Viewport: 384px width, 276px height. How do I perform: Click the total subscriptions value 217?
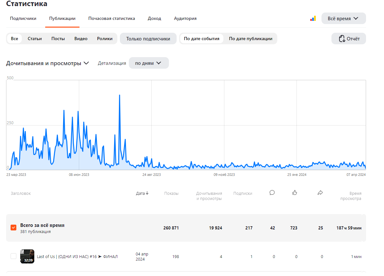pyautogui.click(x=249, y=228)
